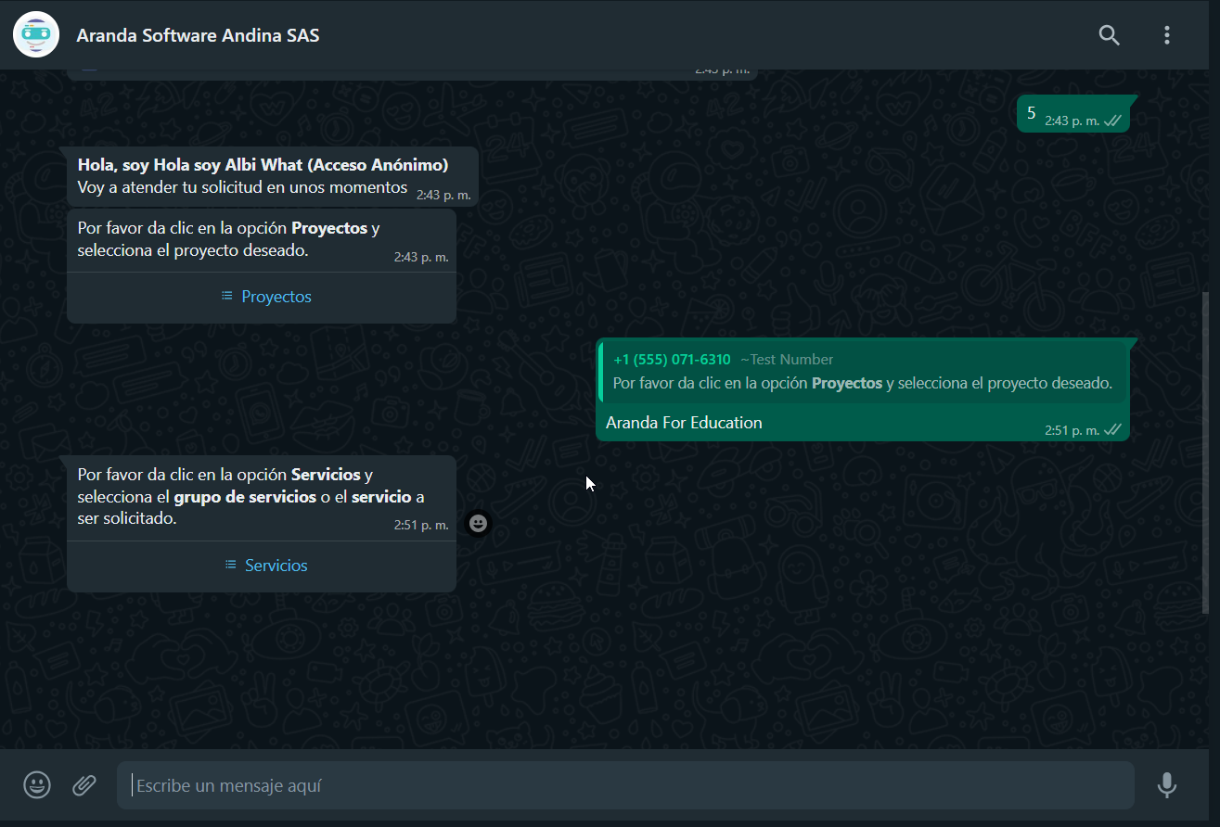Click the message field 'Escribe un mensaje aquí'
This screenshot has height=827, width=1220.
pos(625,785)
